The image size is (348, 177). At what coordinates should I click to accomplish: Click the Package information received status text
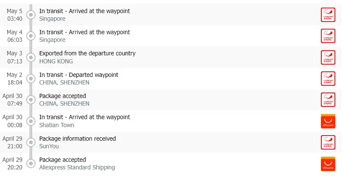coord(77,139)
